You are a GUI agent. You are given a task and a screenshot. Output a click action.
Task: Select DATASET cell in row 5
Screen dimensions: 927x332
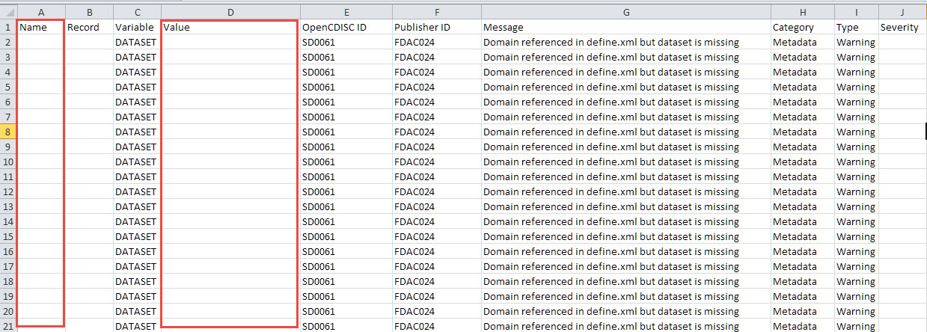[136, 87]
